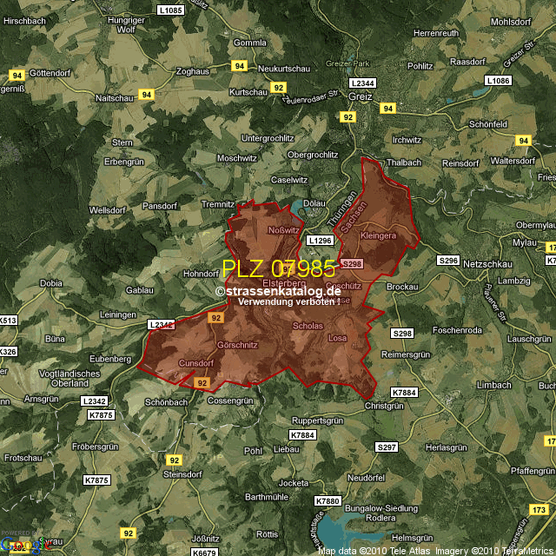Click the L2342 road shield

[95, 400]
